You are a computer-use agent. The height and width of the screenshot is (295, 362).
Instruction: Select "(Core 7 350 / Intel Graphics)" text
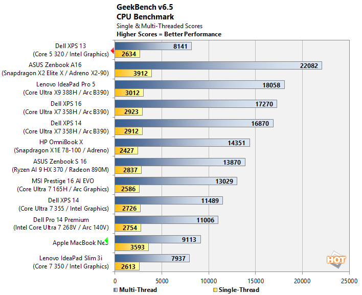tap(71, 266)
